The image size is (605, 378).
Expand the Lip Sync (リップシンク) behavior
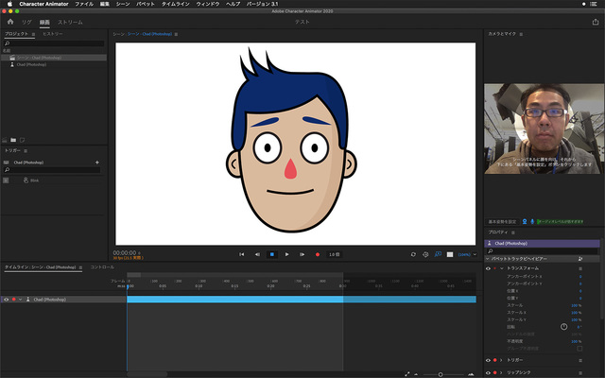503,373
